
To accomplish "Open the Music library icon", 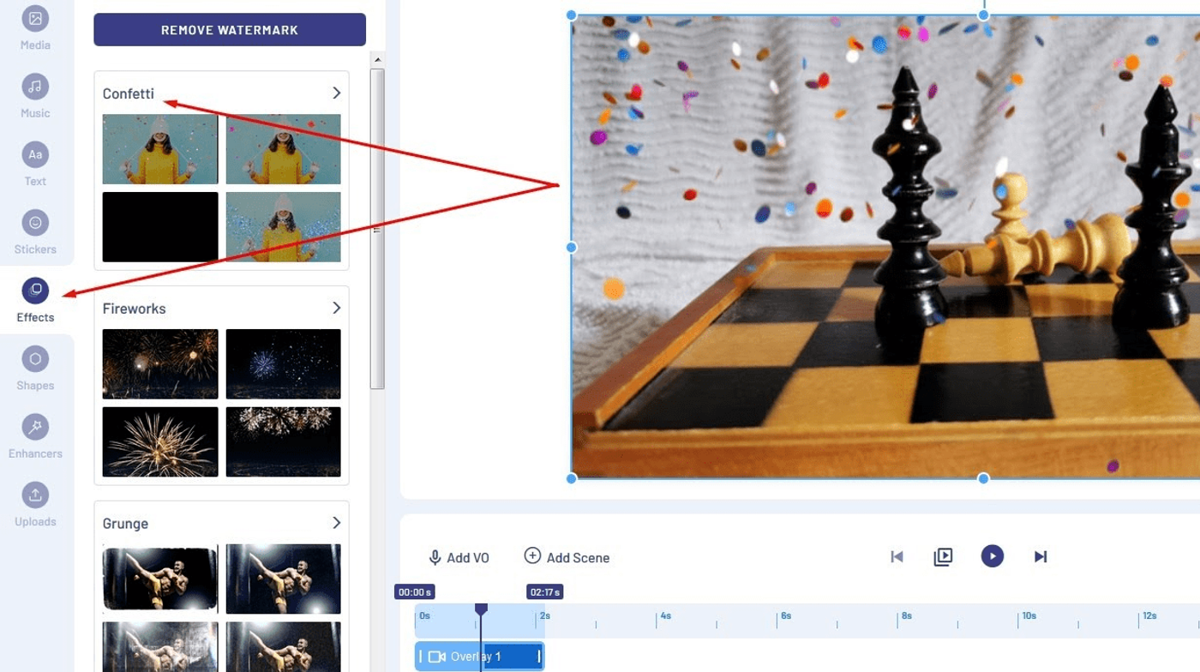I will [35, 87].
